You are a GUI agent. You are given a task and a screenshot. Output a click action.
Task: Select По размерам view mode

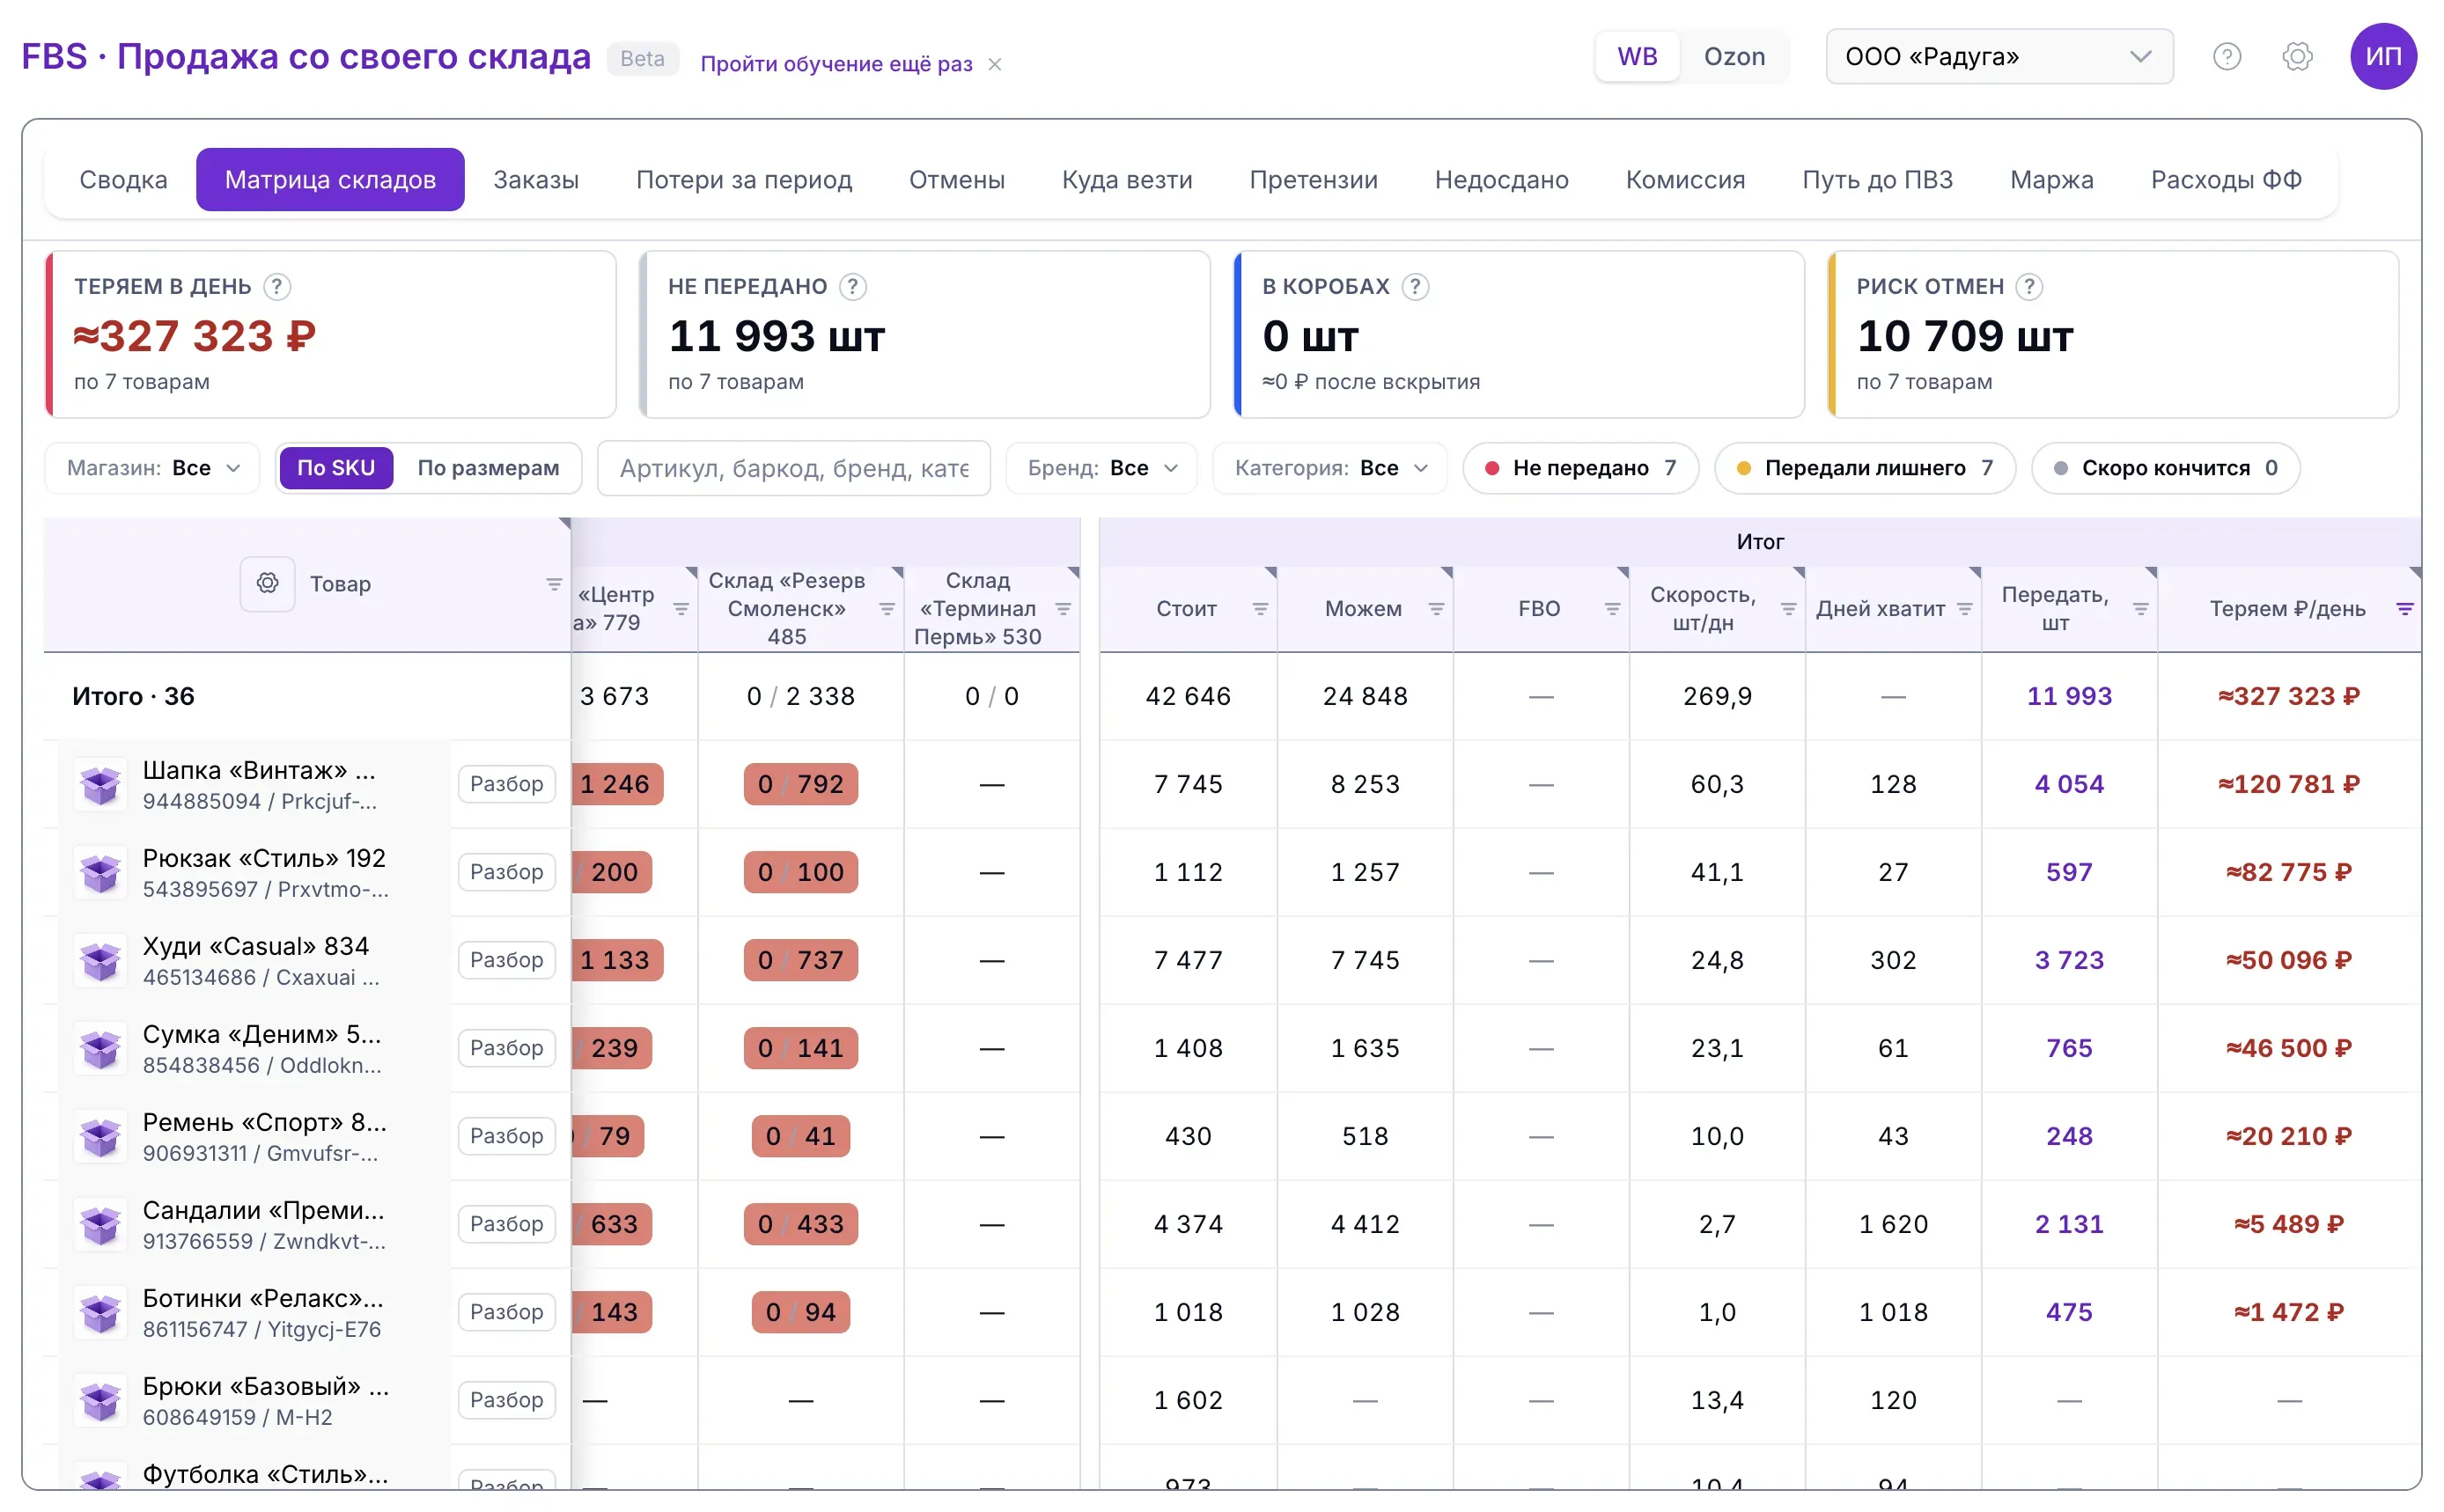[489, 468]
